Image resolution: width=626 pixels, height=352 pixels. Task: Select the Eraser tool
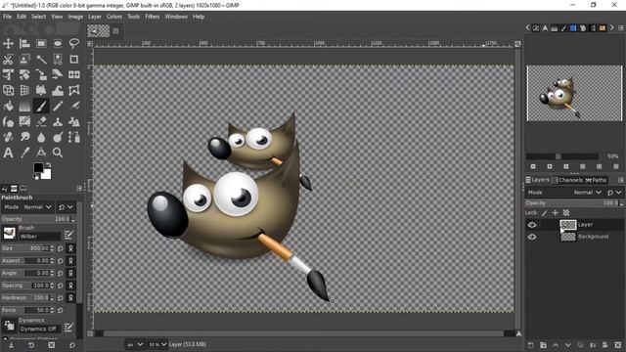click(41, 121)
